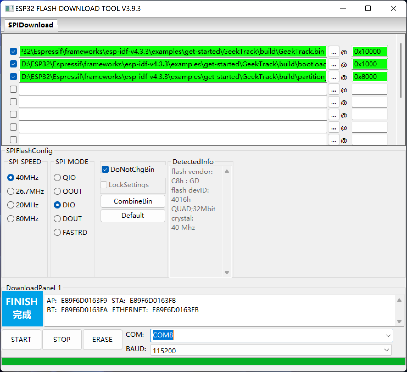
Task: Click browse button for bootloader file row
Action: coord(334,64)
